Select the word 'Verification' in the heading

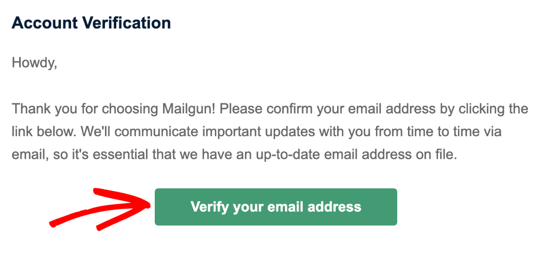126,23
